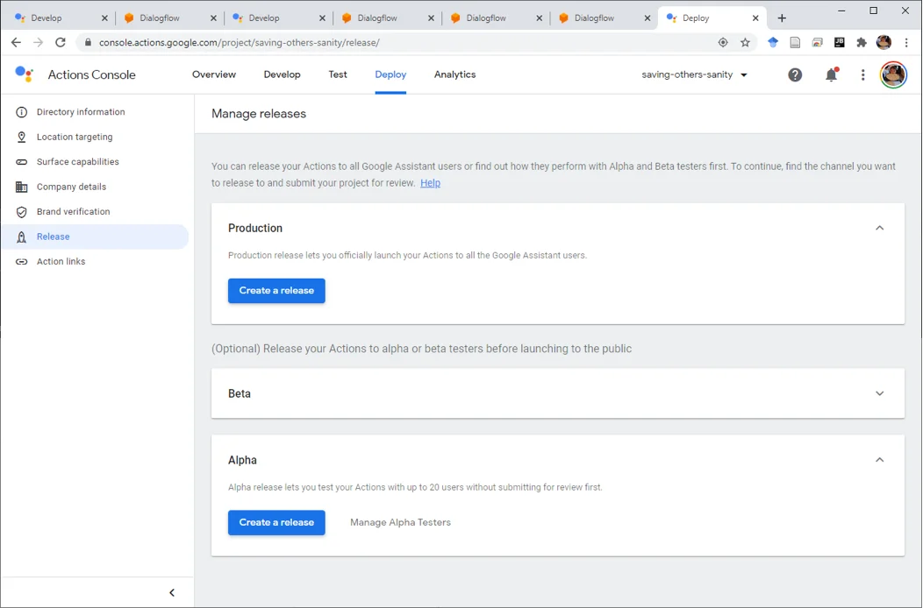Click the blue extension icon in toolbar

click(773, 42)
